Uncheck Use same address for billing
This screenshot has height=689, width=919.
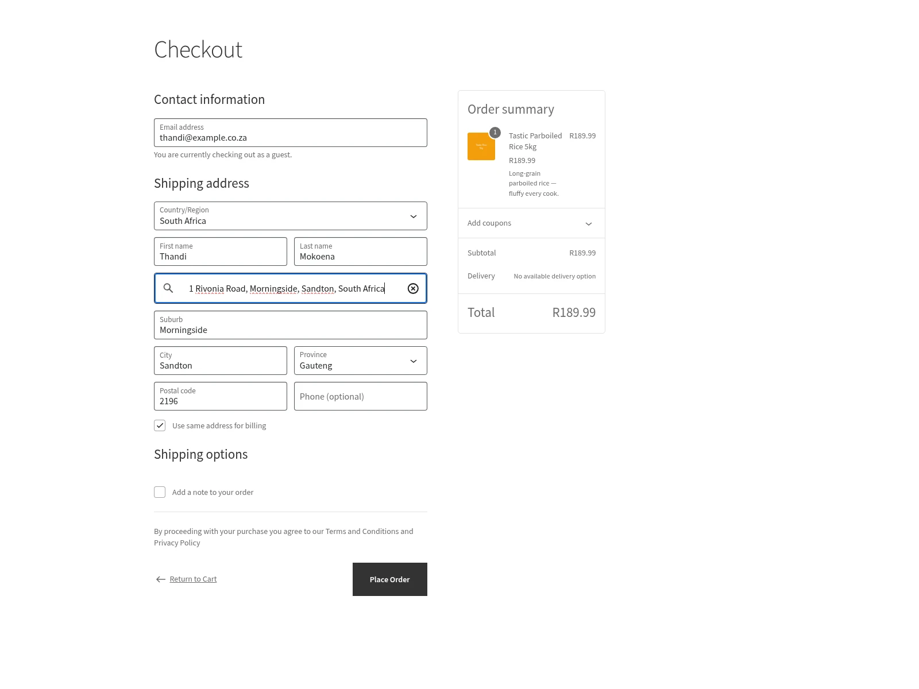click(x=160, y=425)
